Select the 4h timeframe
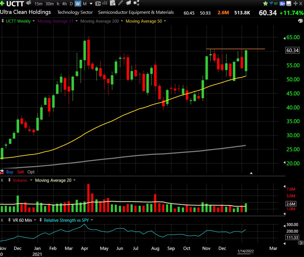The width and height of the screenshot is (304, 257). coord(64,4)
